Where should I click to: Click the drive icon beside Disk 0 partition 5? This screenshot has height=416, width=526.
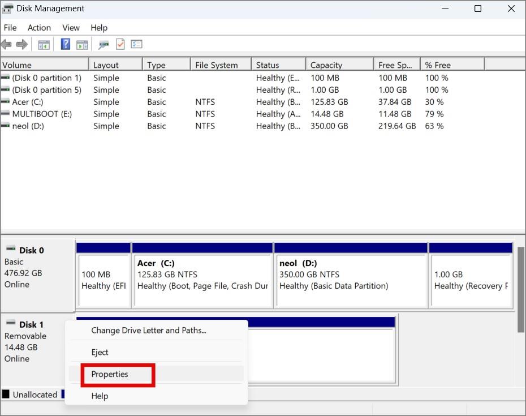coord(5,89)
